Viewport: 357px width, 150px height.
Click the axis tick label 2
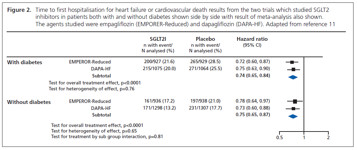[328, 138]
